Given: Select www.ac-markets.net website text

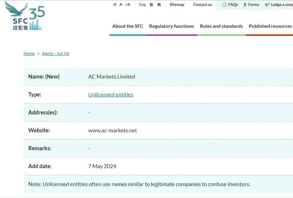Looking at the screenshot, I should [112, 130].
